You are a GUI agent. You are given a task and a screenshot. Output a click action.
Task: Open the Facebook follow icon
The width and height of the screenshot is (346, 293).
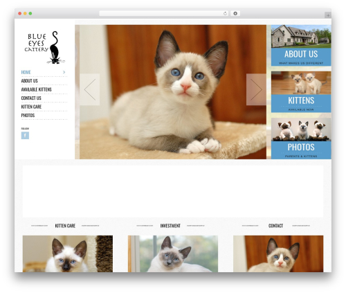pos(25,135)
